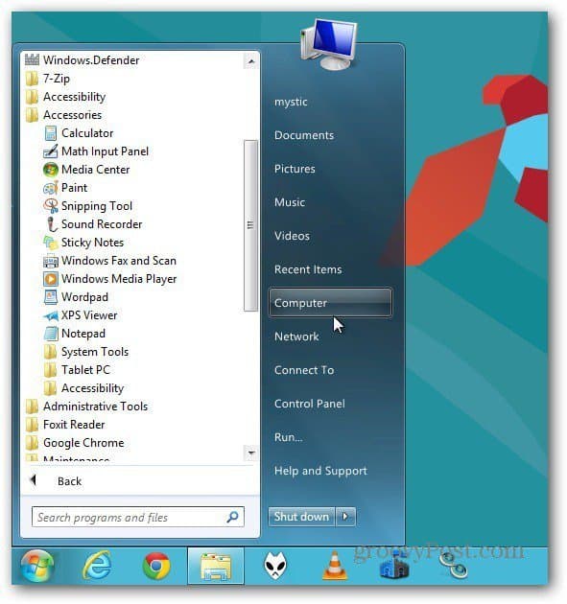Open Calculator from Accessories
Image resolution: width=567 pixels, height=604 pixels.
click(x=79, y=133)
